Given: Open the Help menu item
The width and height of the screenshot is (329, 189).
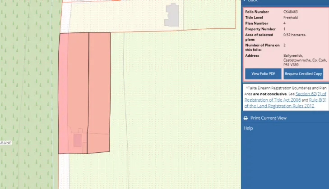Looking at the screenshot, I should click(248, 128).
